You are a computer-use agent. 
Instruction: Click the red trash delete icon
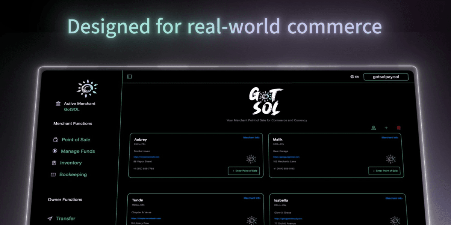tap(399, 128)
